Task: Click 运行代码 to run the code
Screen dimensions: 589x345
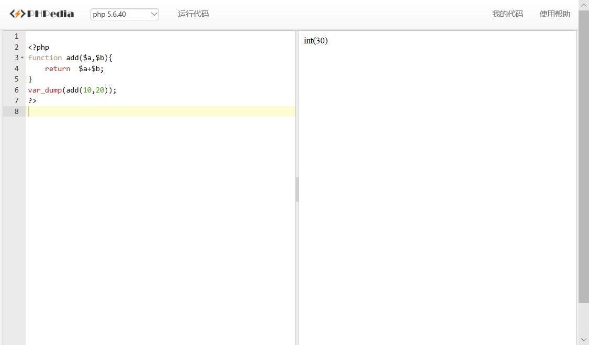Action: pos(193,14)
